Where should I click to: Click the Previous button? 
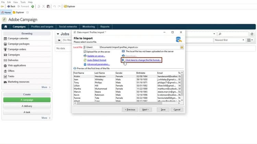pos(130,110)
